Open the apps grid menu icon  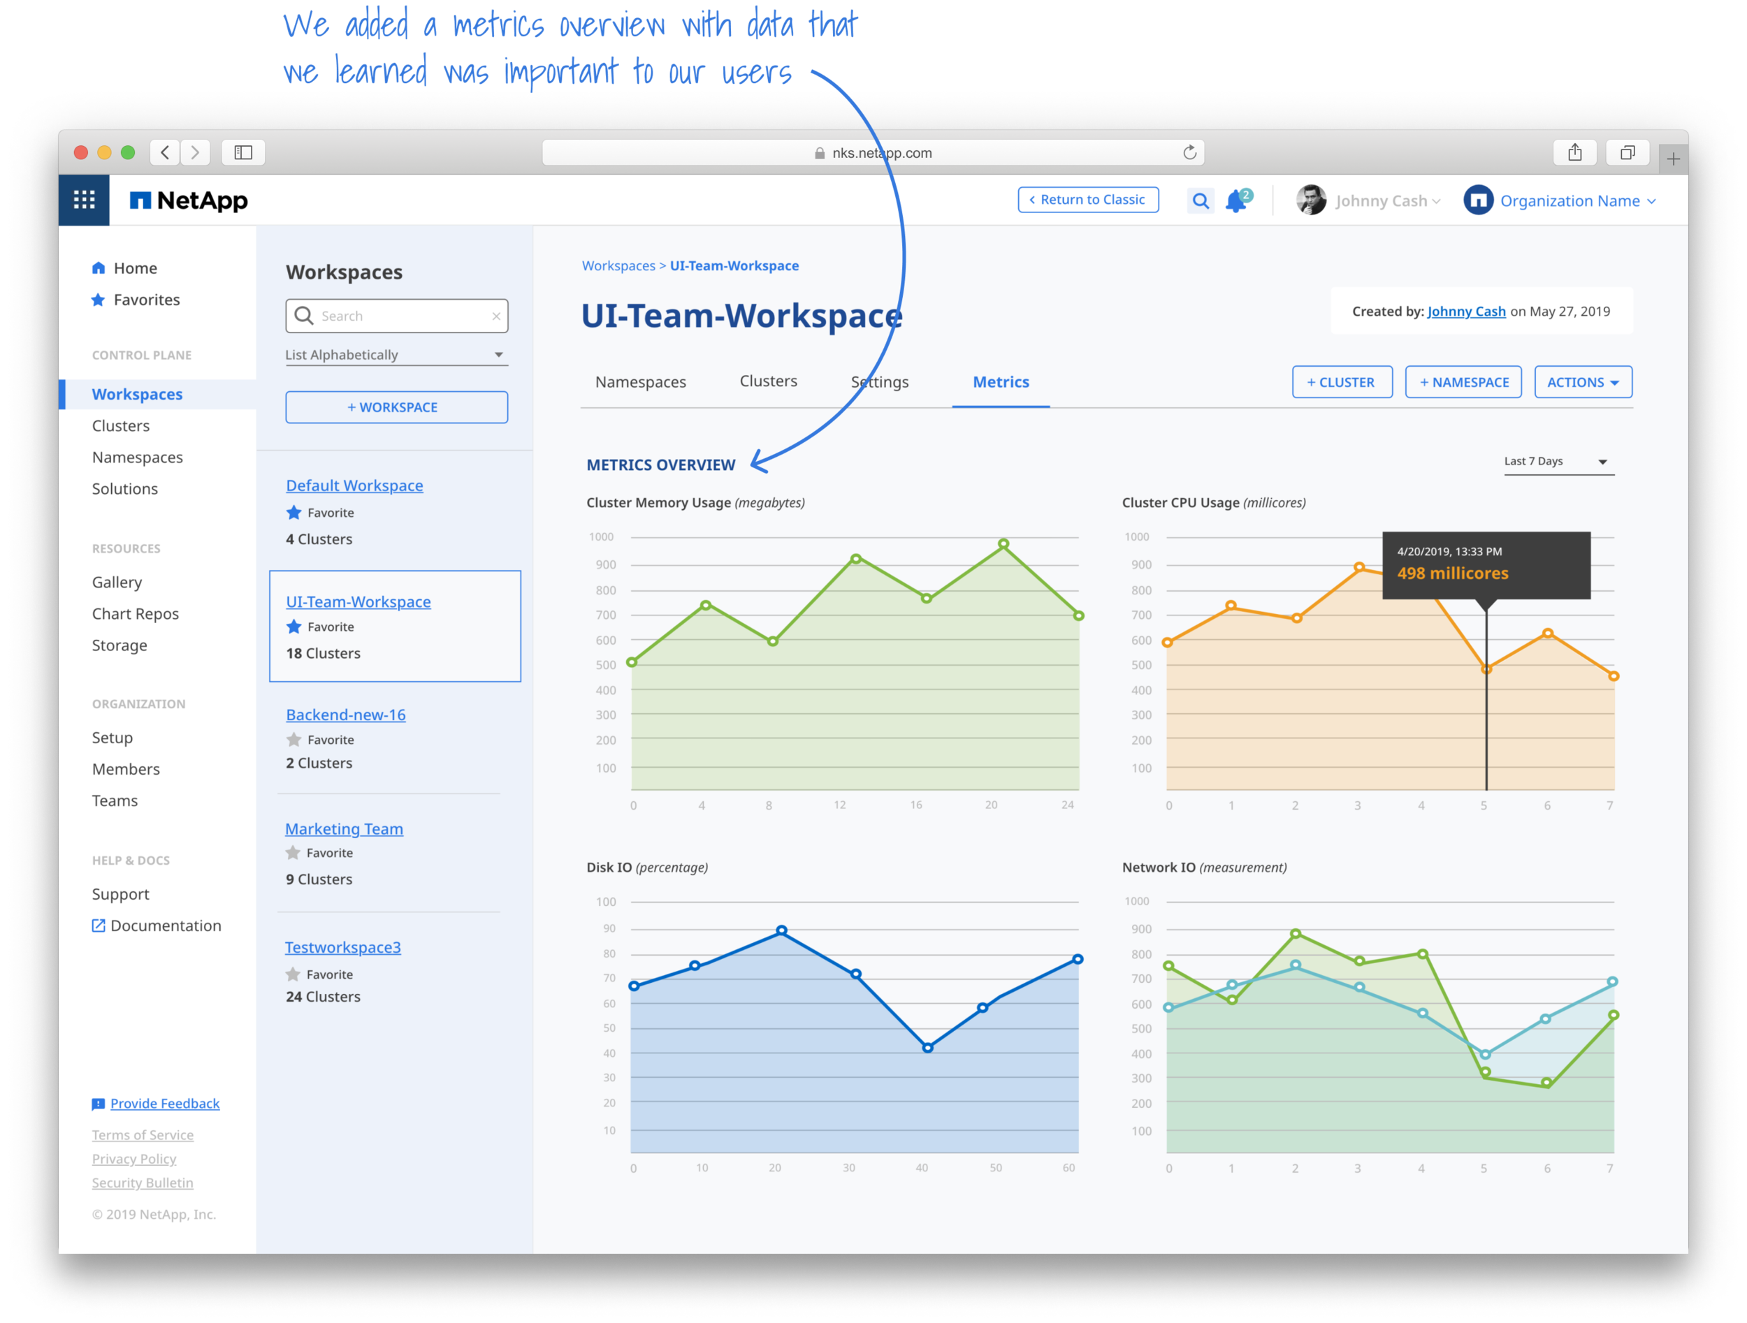coord(84,200)
